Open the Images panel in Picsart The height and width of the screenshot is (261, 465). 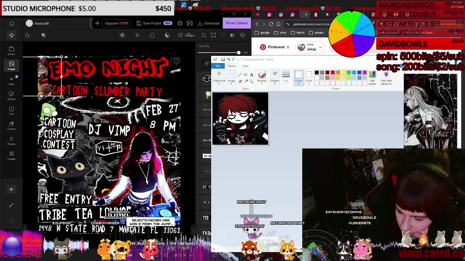coord(11,66)
